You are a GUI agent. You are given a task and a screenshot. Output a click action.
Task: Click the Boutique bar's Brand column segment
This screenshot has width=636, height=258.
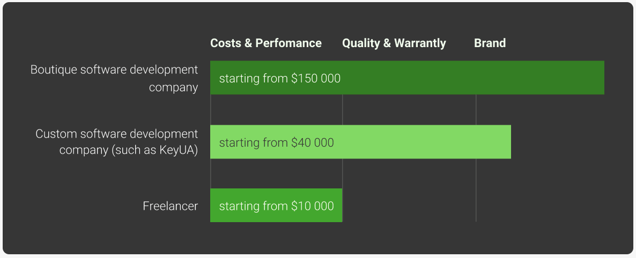point(540,78)
